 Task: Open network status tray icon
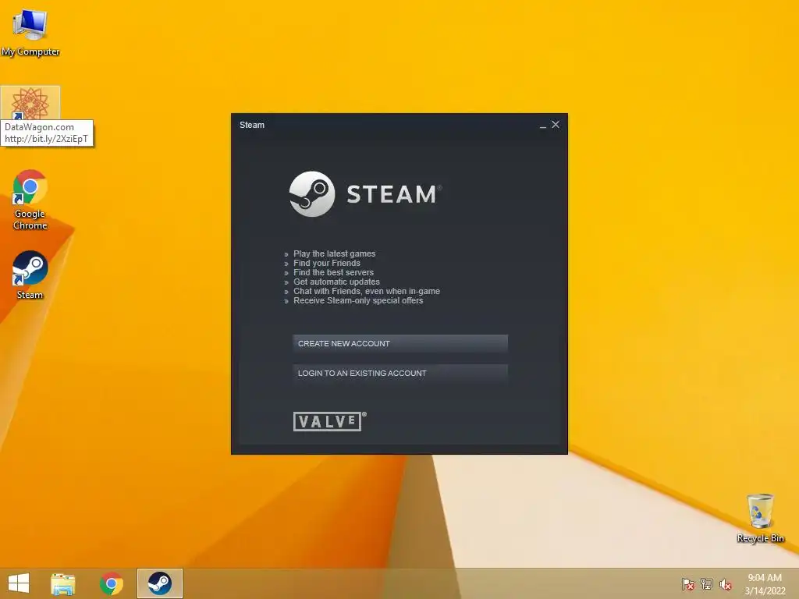707,584
